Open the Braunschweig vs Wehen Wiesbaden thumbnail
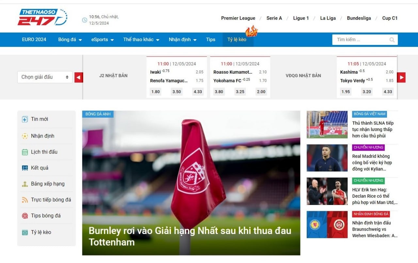This screenshot has height=263, width=418. coord(327,225)
